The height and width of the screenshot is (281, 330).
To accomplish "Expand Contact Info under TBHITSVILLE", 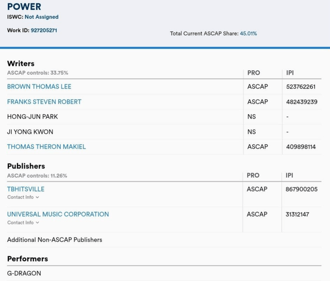I will pos(23,197).
